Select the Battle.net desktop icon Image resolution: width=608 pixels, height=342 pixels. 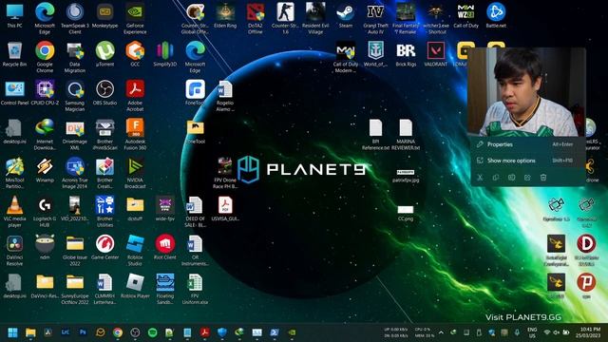click(496, 16)
